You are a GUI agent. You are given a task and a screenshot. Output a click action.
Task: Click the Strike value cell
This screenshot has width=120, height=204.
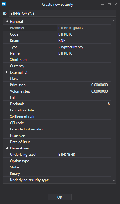click(x=84, y=167)
